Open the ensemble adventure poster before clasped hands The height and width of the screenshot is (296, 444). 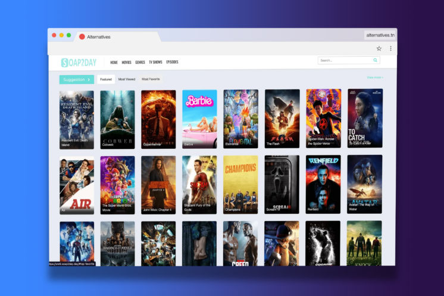158,244
